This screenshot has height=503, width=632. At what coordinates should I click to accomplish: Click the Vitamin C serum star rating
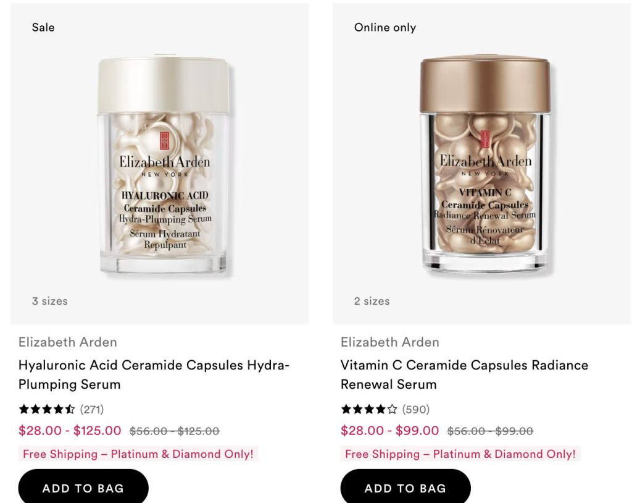[369, 409]
